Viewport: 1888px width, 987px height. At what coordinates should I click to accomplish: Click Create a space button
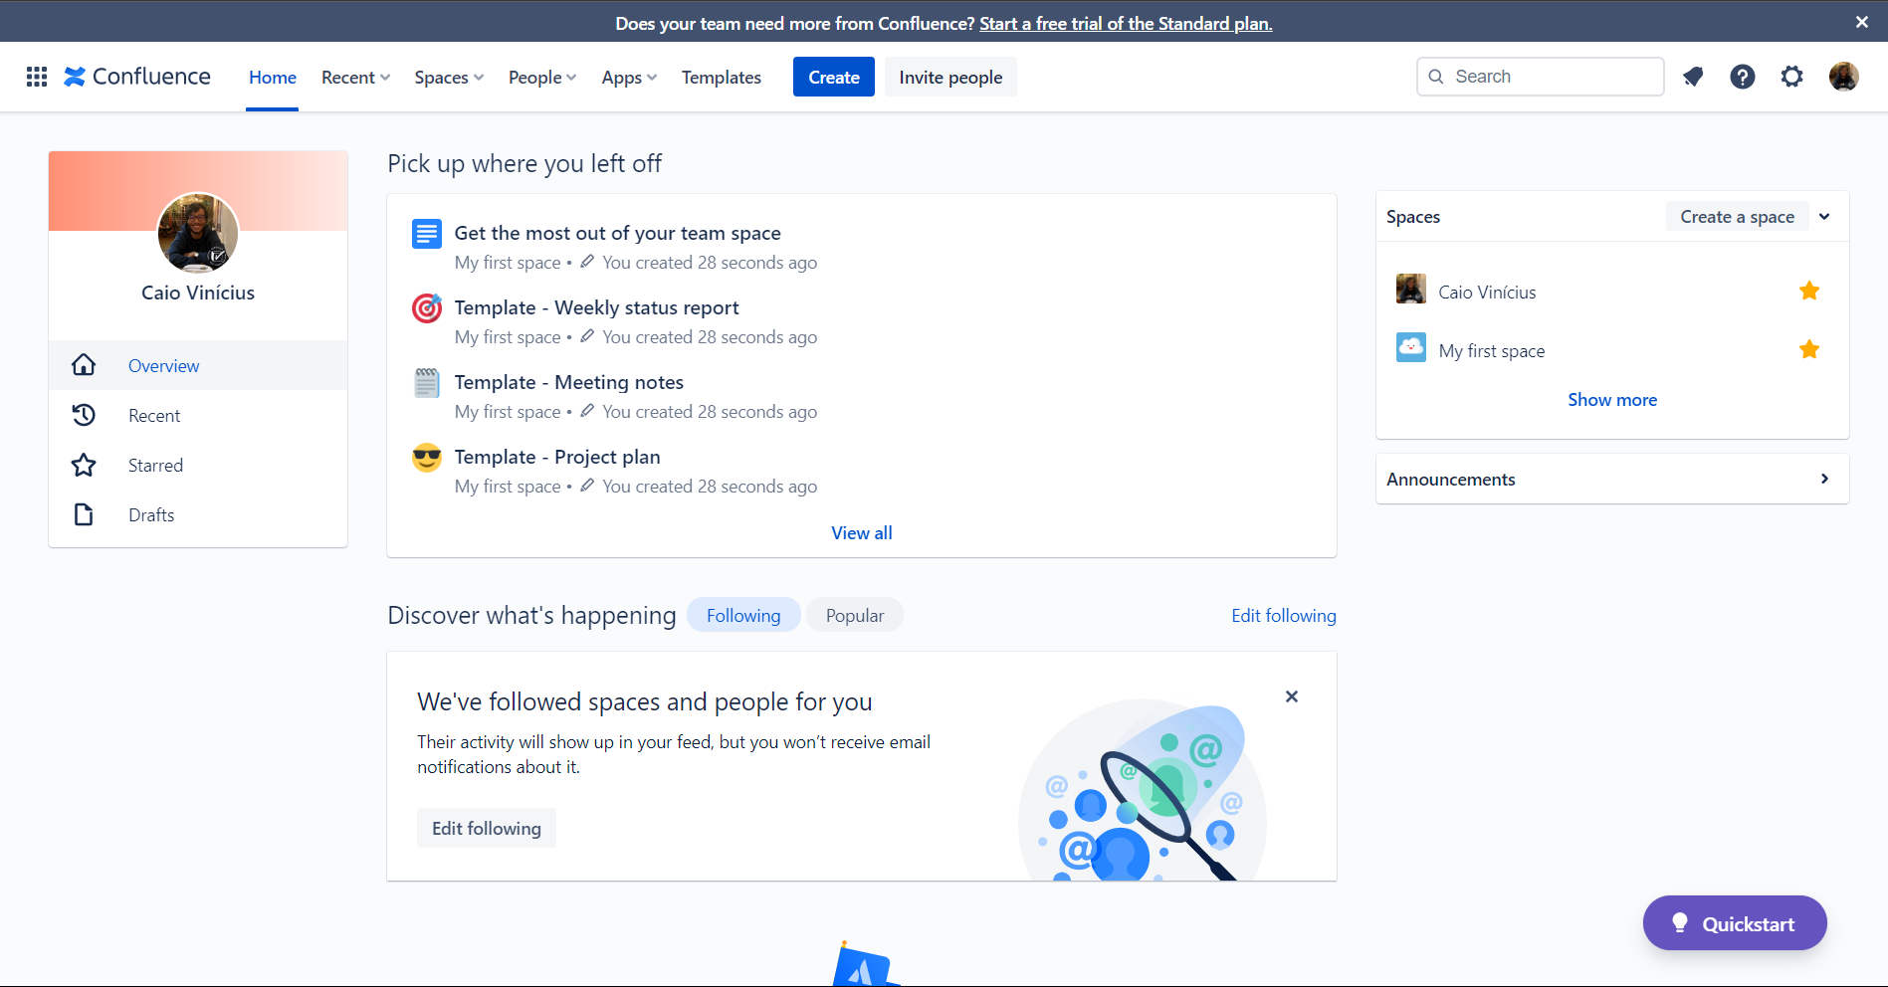coord(1737,216)
